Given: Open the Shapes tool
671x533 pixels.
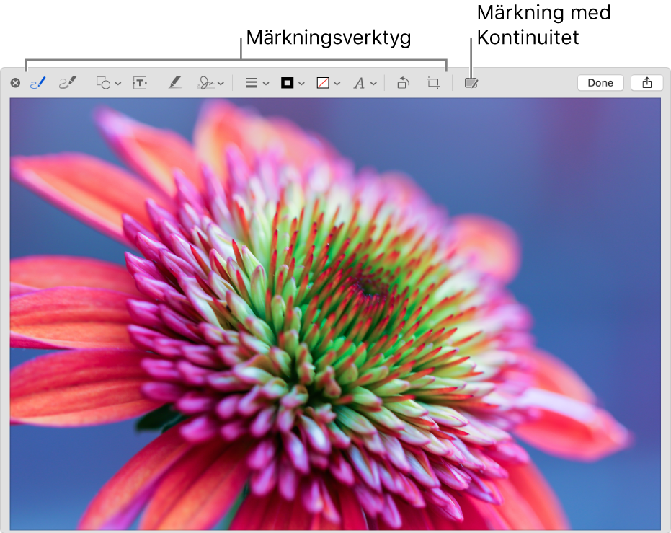Looking at the screenshot, I should 104,83.
